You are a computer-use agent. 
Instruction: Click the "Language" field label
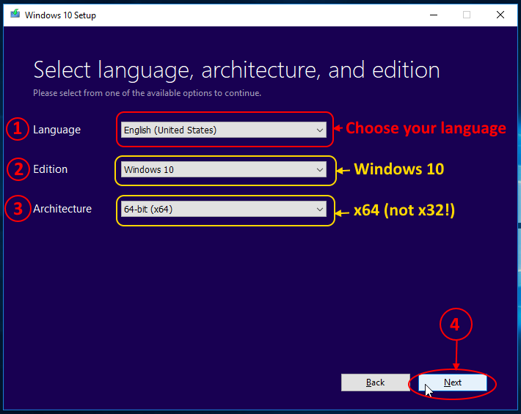point(57,130)
